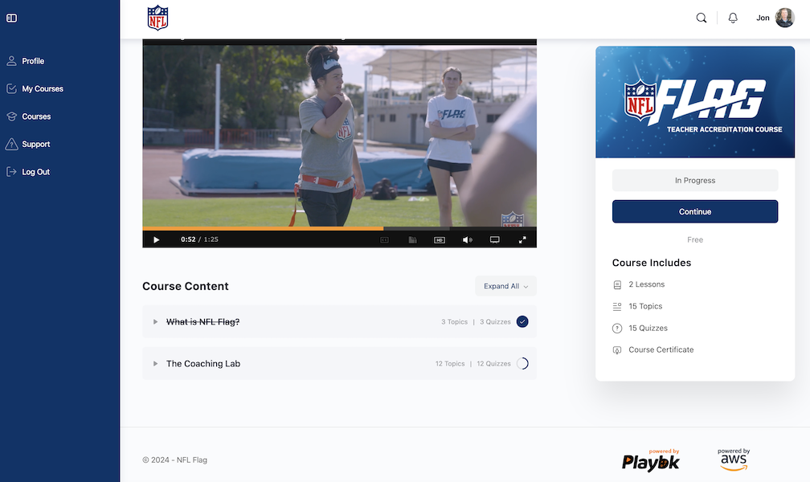Click the NFL logo in the header
The height and width of the screenshot is (482, 810).
point(157,18)
